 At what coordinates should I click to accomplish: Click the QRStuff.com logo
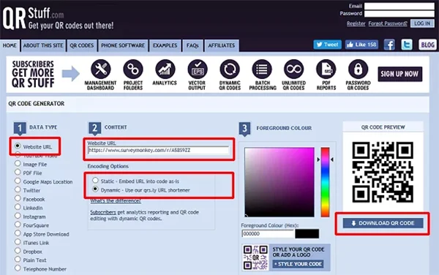tap(59, 18)
